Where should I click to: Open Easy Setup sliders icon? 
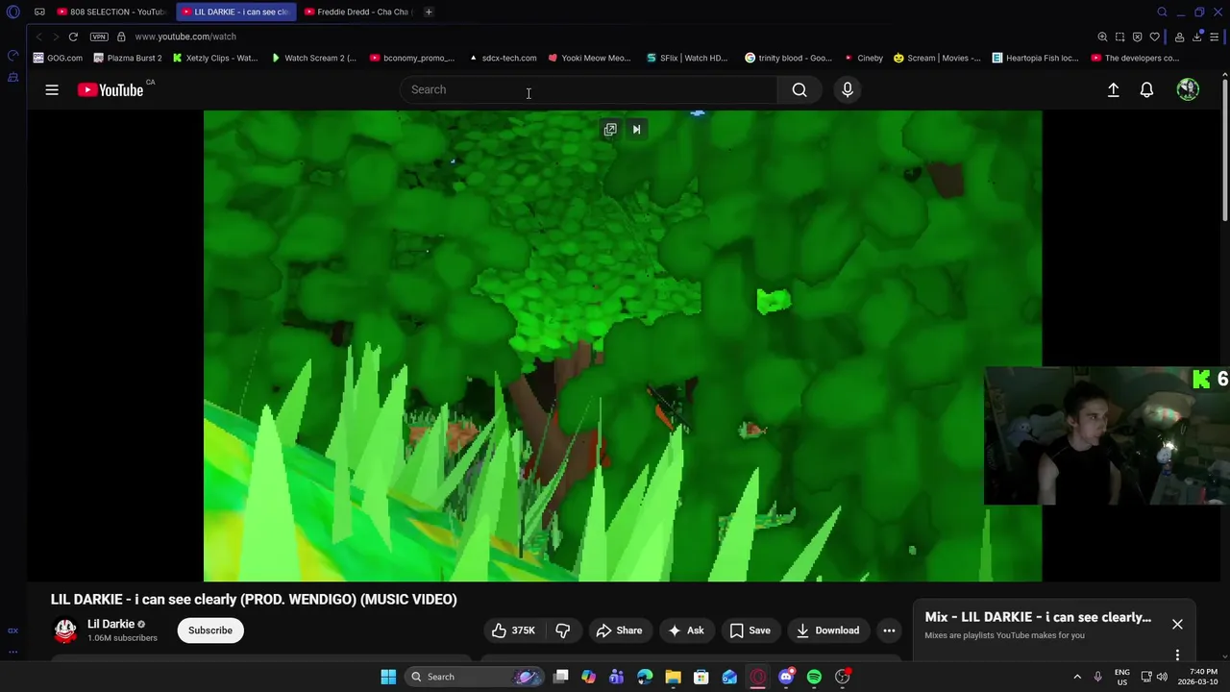pos(1214,37)
